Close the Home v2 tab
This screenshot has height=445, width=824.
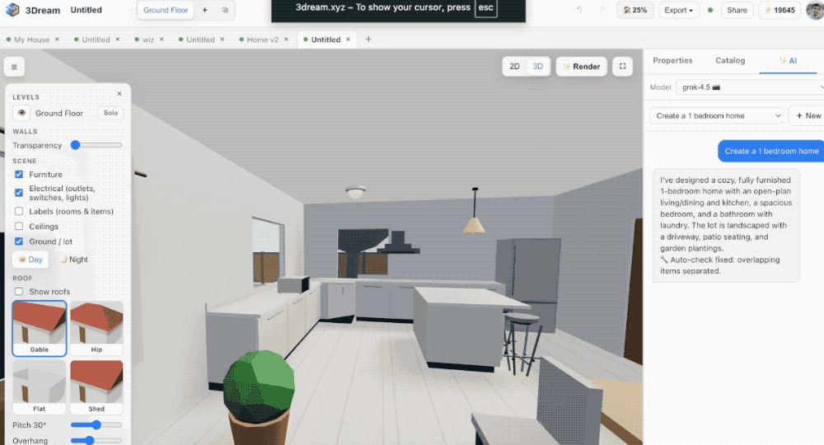287,40
